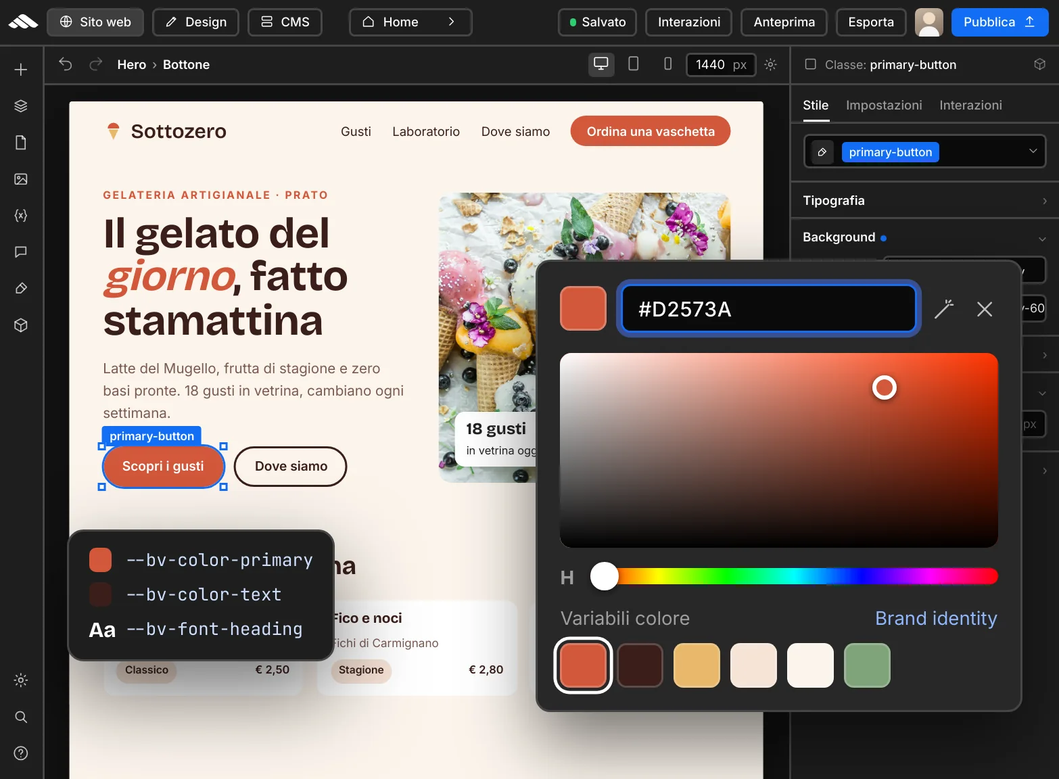Click the Esporta button
1059x779 pixels.
pos(871,22)
